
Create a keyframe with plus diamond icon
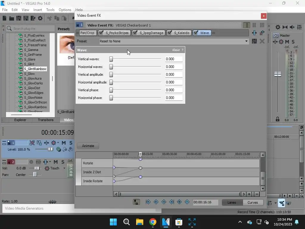pos(179,202)
